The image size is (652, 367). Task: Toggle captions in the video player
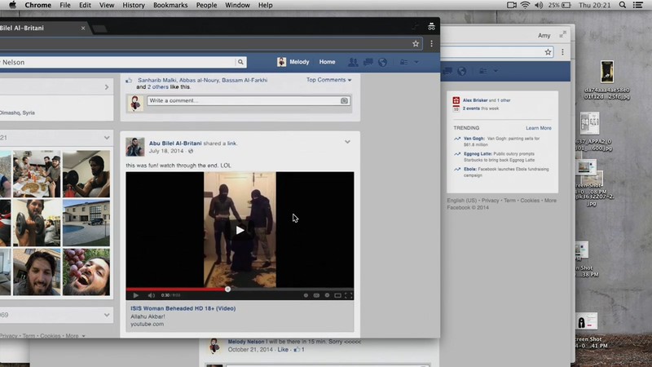click(x=316, y=295)
